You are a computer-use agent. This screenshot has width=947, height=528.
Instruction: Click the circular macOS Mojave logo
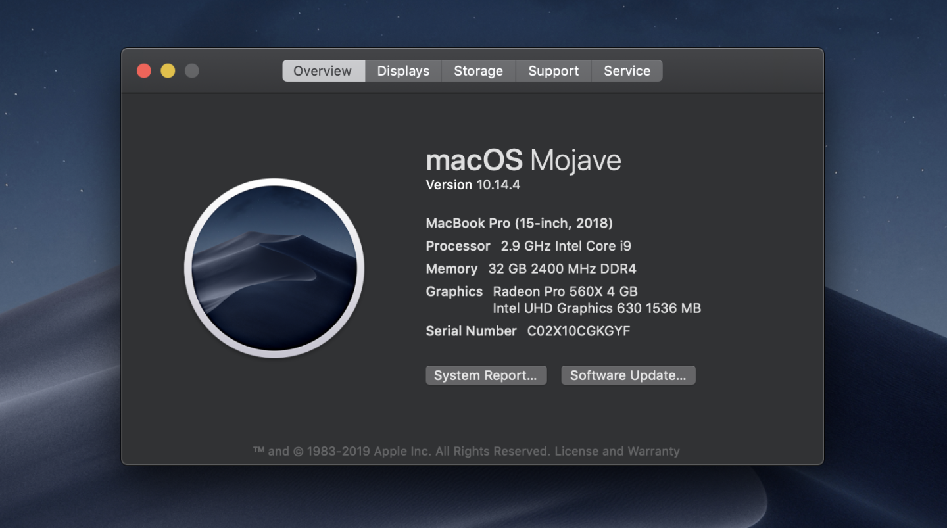[x=274, y=268]
